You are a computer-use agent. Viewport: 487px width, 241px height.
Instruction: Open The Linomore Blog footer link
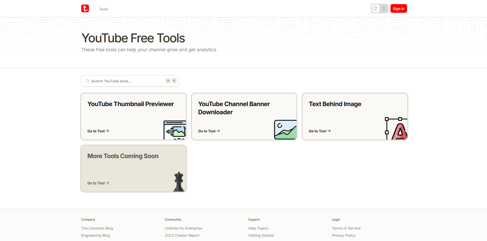tap(97, 228)
